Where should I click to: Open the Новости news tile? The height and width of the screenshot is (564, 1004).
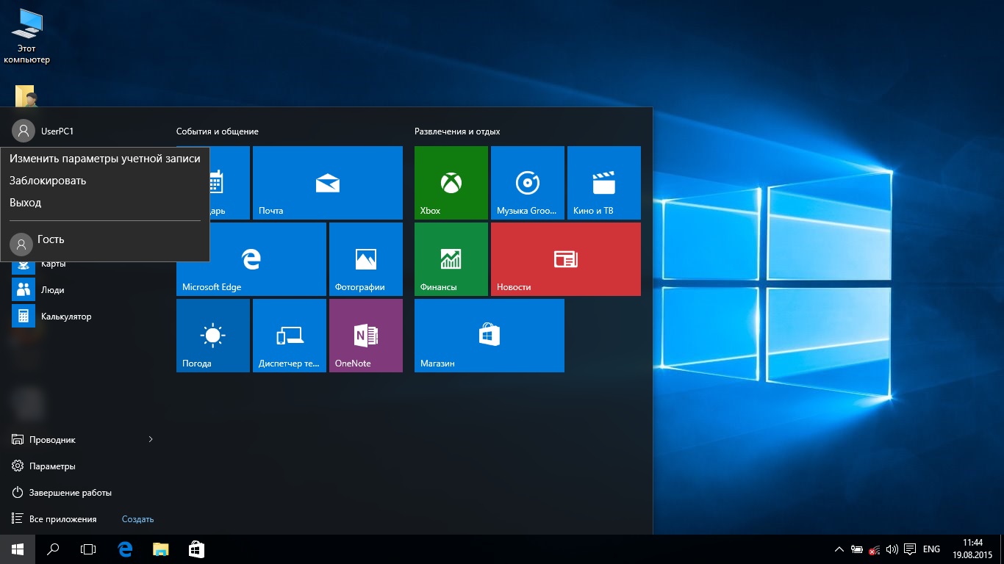[565, 258]
